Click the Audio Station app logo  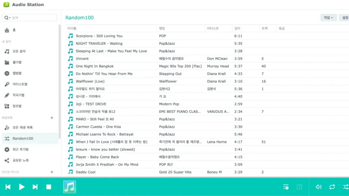click(x=6, y=4)
